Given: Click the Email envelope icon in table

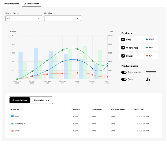Looking at the screenshot, I should point(12,131).
